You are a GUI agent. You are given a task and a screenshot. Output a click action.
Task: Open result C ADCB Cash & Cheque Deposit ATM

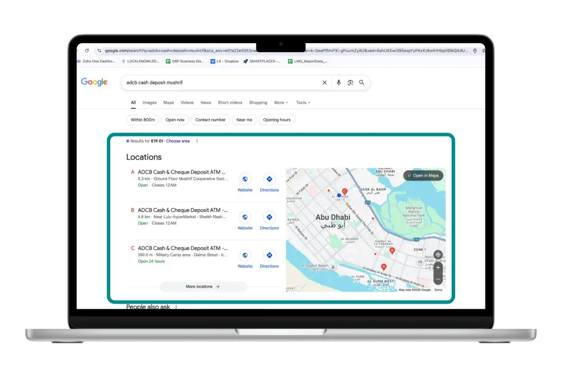tap(183, 248)
